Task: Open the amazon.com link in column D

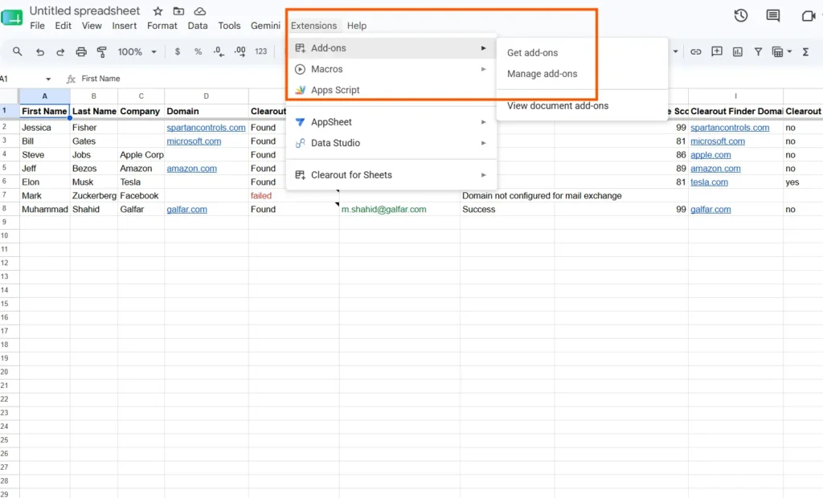Action: point(191,169)
